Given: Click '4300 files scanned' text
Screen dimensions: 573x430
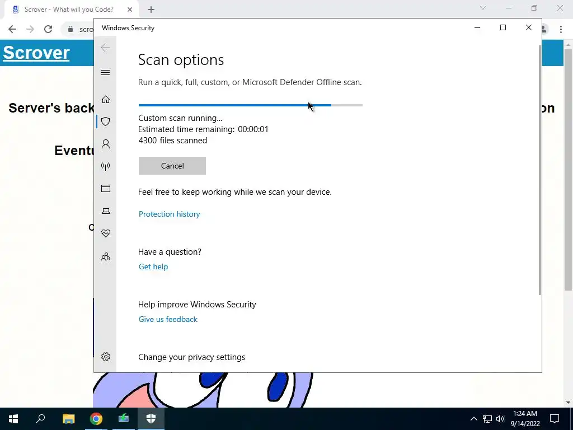Looking at the screenshot, I should pyautogui.click(x=173, y=141).
